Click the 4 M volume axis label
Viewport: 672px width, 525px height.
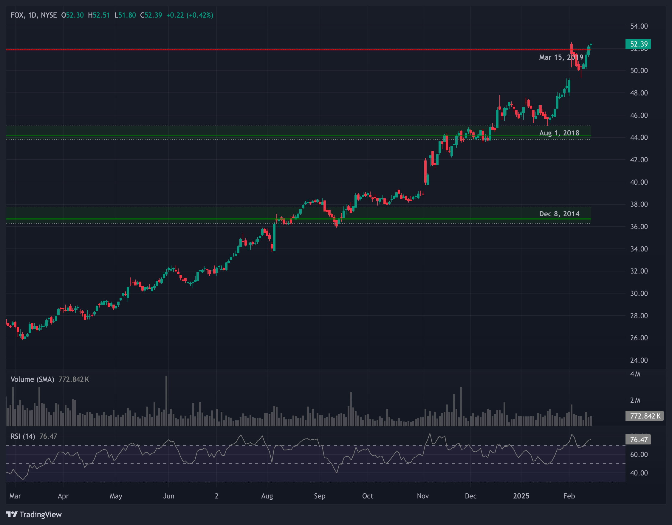click(635, 374)
